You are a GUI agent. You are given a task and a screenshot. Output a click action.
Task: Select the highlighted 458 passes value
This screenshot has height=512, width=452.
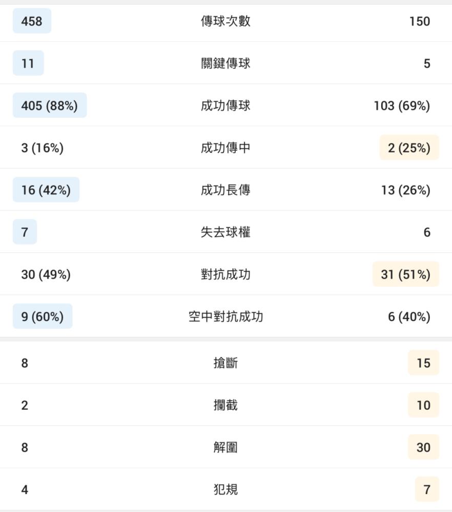click(x=32, y=21)
